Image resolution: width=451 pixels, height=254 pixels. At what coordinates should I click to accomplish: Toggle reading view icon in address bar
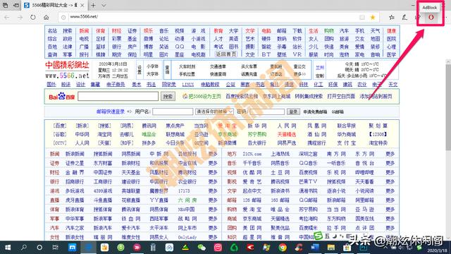362,17
